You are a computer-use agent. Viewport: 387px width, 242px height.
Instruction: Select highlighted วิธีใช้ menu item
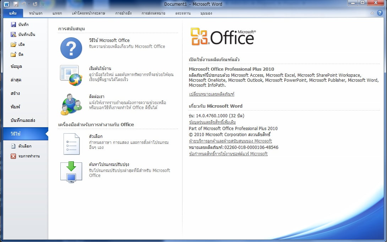point(26,134)
